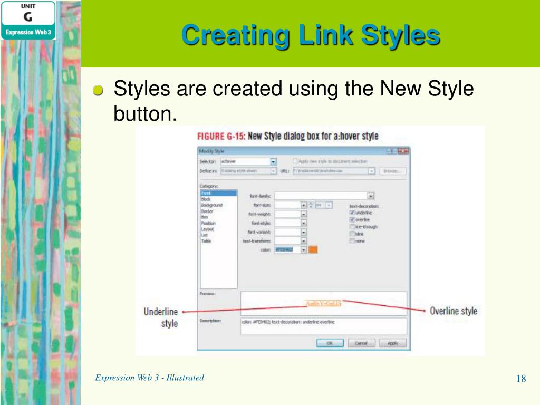Open the font-size dropdown
The height and width of the screenshot is (405, 540).
tap(303, 205)
